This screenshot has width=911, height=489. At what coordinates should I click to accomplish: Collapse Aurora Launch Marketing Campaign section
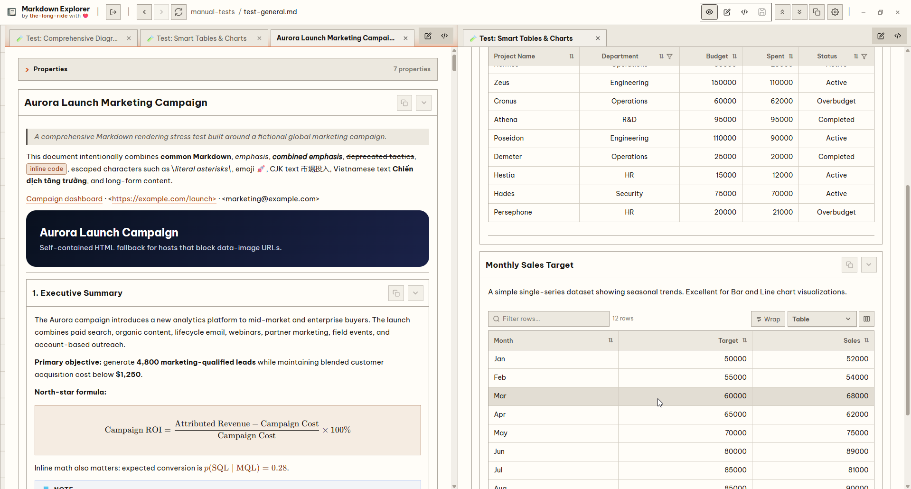click(x=423, y=103)
